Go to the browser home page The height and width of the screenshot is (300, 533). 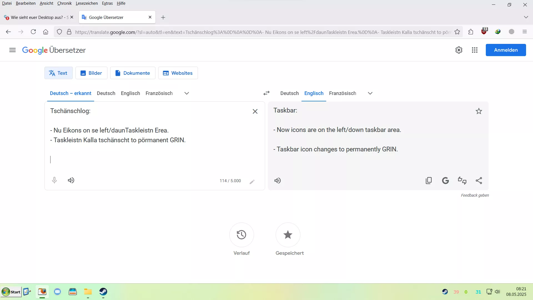pos(46,32)
